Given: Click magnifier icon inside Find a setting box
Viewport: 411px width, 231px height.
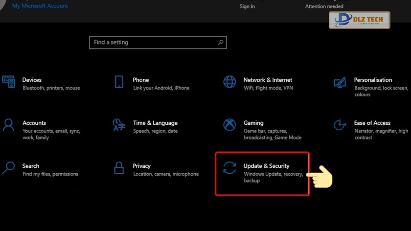Looking at the screenshot, I should pos(221,43).
